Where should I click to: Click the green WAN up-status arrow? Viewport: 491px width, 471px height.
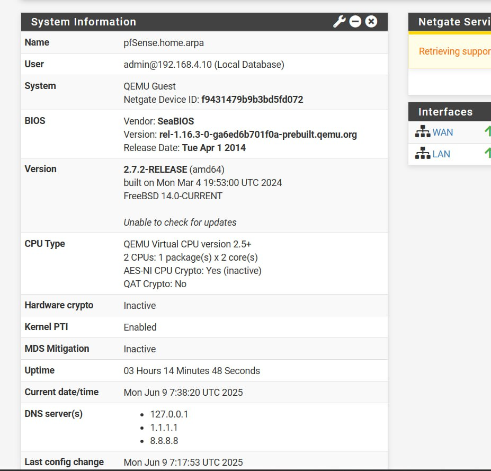tap(487, 132)
